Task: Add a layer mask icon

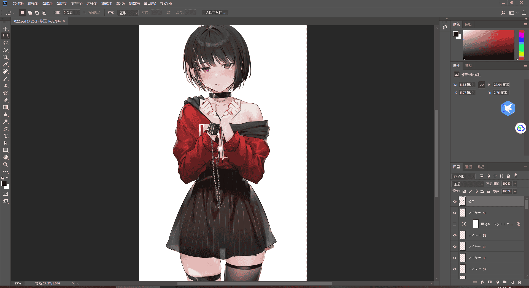Action: coord(490,282)
